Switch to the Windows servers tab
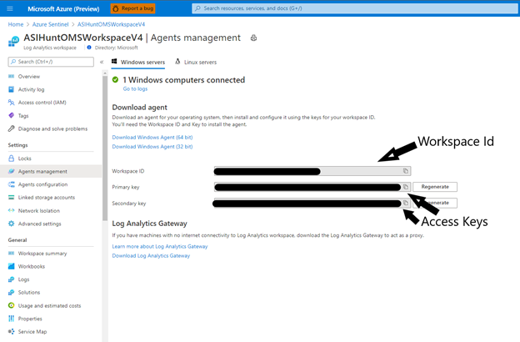This screenshot has height=342, width=520. [138, 62]
